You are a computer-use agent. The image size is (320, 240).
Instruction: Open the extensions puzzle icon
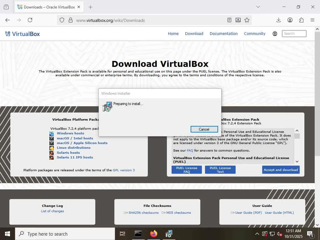click(301, 20)
